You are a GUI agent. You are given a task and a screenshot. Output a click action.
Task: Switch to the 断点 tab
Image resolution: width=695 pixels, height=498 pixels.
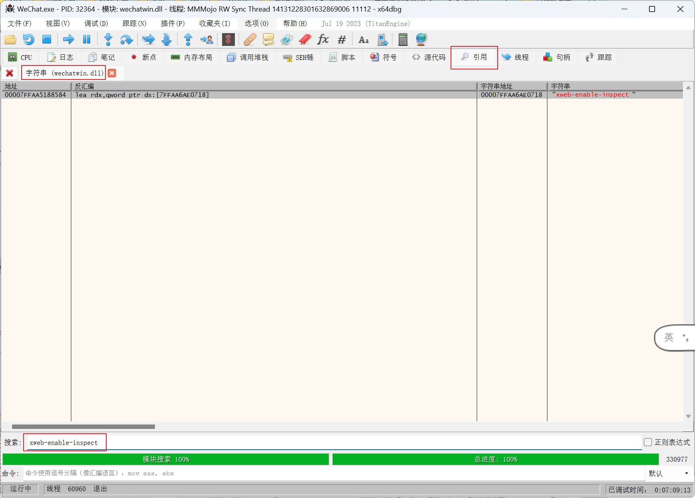coord(143,58)
